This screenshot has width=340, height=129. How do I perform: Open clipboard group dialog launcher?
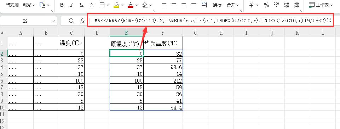click(x=52, y=11)
